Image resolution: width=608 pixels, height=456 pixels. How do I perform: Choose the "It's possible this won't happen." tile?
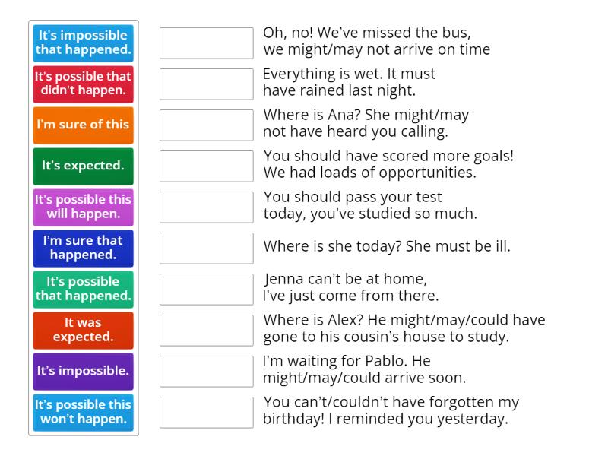(83, 411)
